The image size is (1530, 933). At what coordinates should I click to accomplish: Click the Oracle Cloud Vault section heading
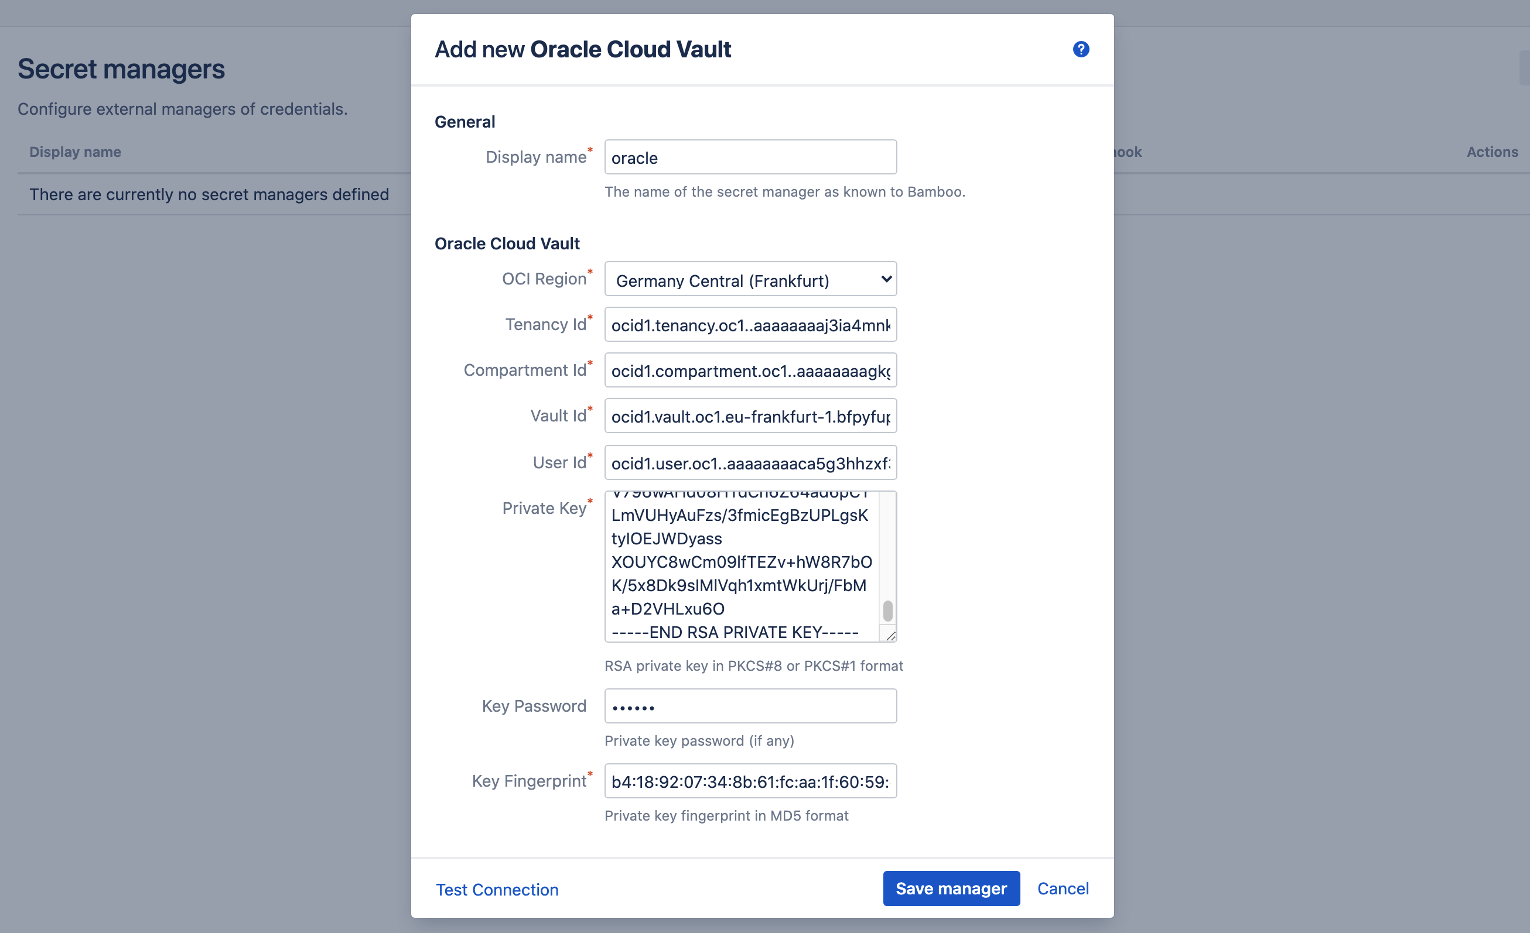[x=507, y=243]
